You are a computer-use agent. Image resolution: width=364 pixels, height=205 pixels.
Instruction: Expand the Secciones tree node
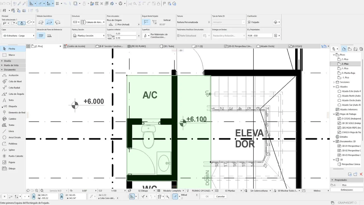[334, 82]
